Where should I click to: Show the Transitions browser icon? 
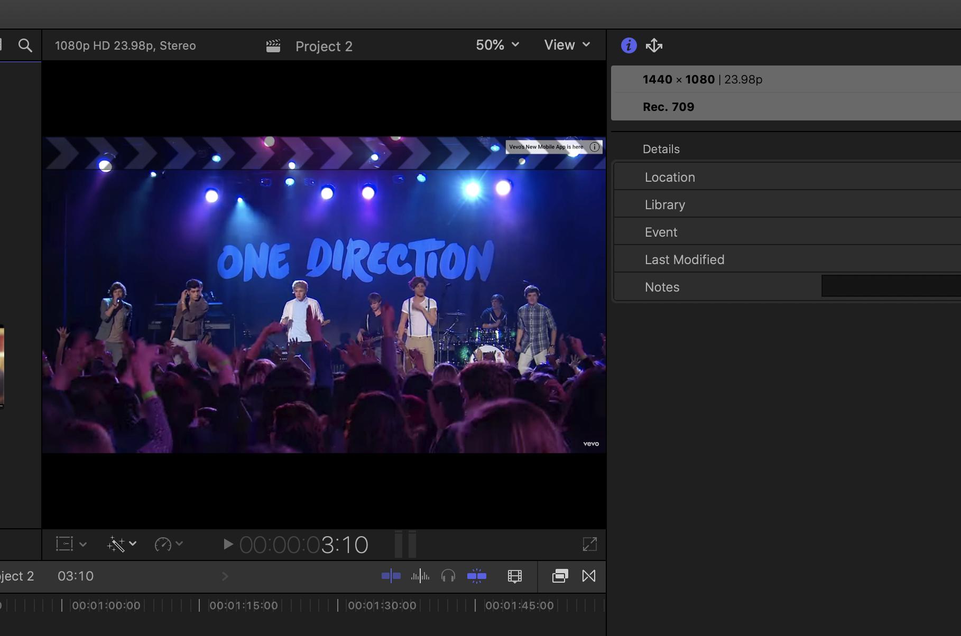pyautogui.click(x=589, y=576)
